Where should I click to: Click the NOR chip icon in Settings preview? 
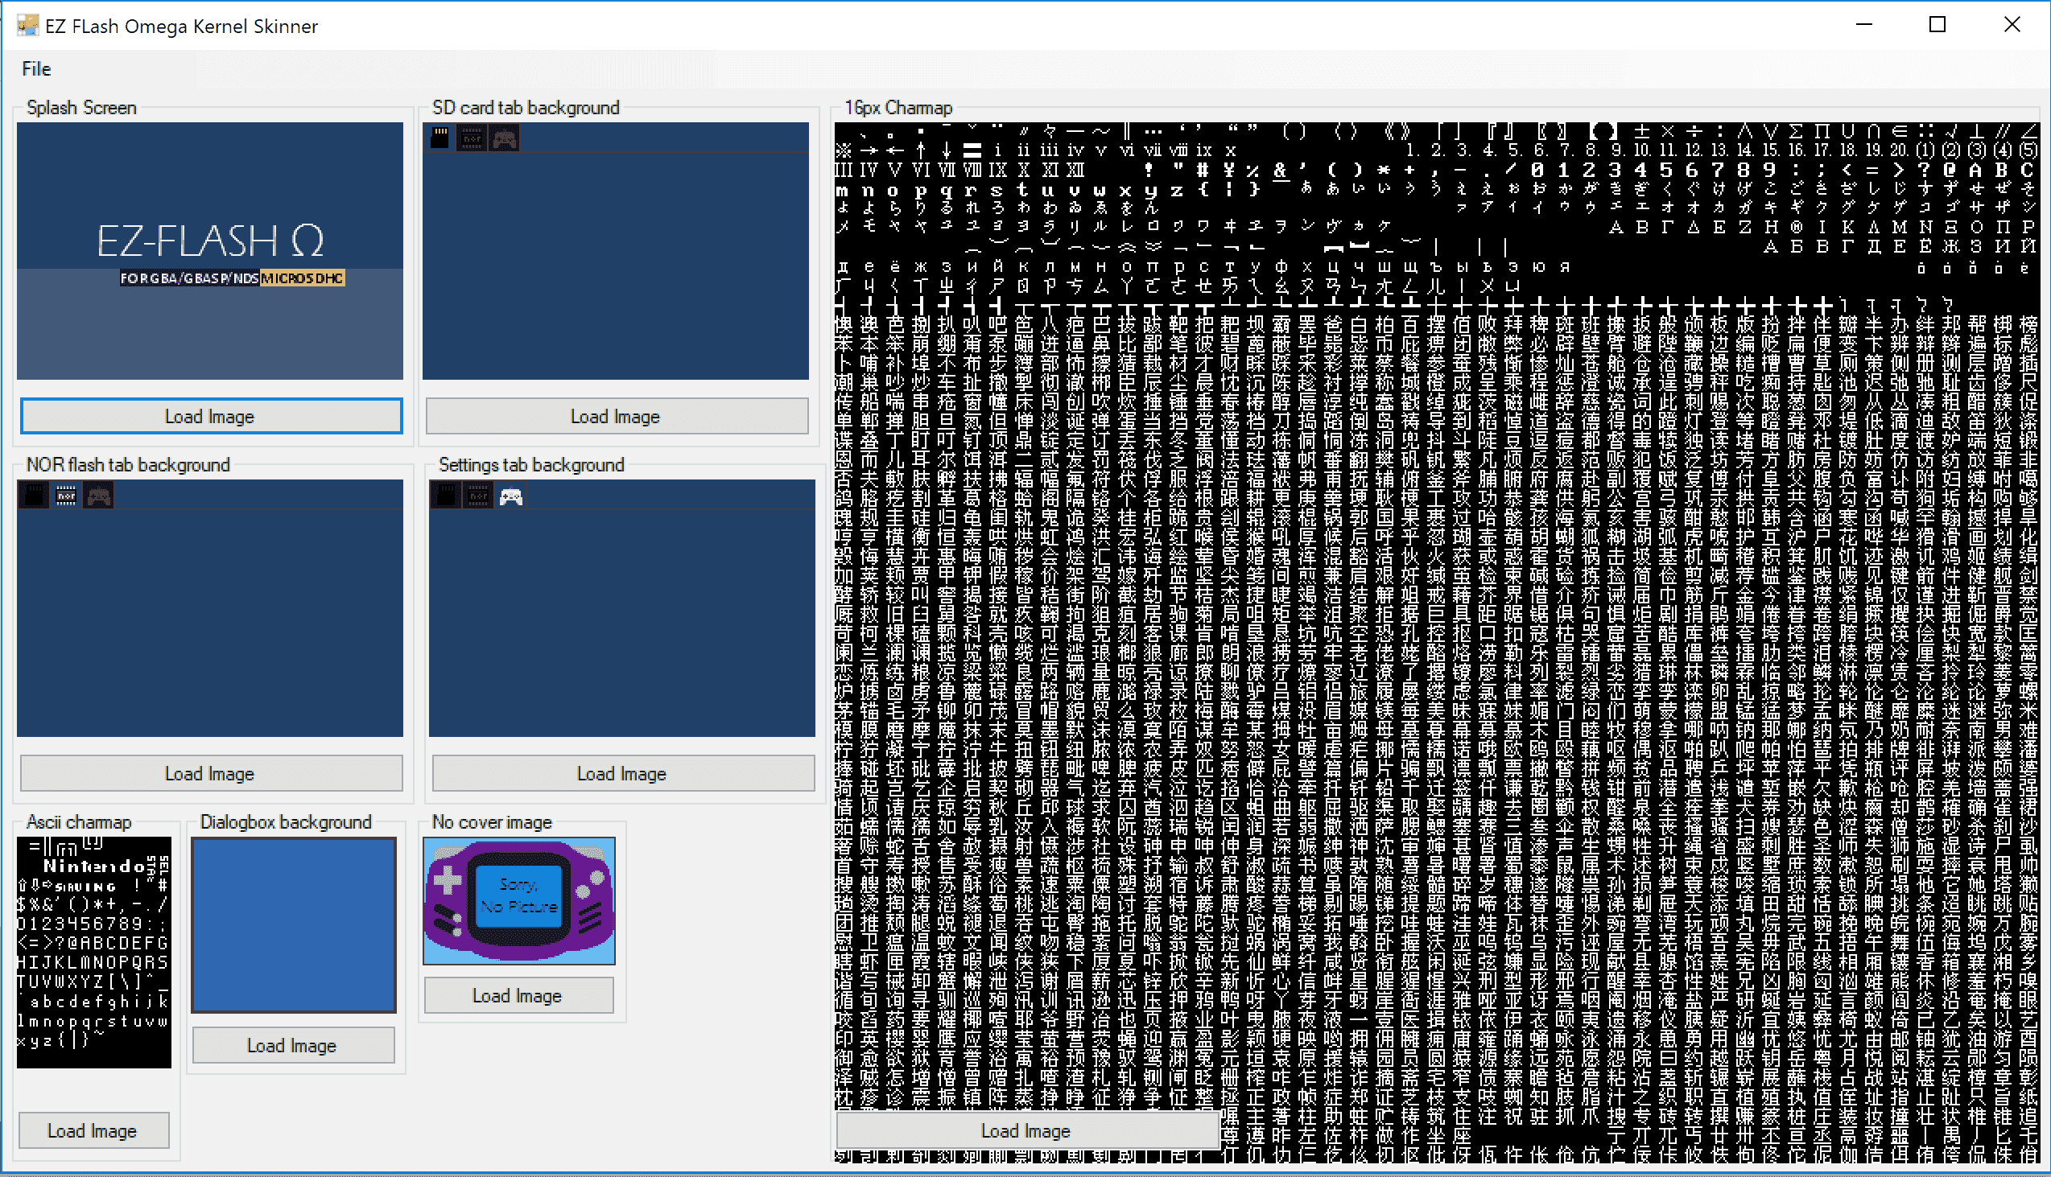[x=479, y=496]
